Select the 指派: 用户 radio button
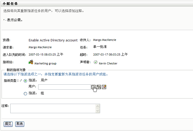This screenshot has height=131, width=193. click(x=26, y=81)
